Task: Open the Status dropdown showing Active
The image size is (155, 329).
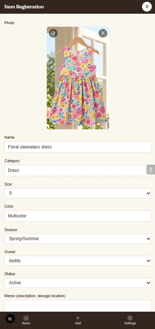Action: pos(78,283)
